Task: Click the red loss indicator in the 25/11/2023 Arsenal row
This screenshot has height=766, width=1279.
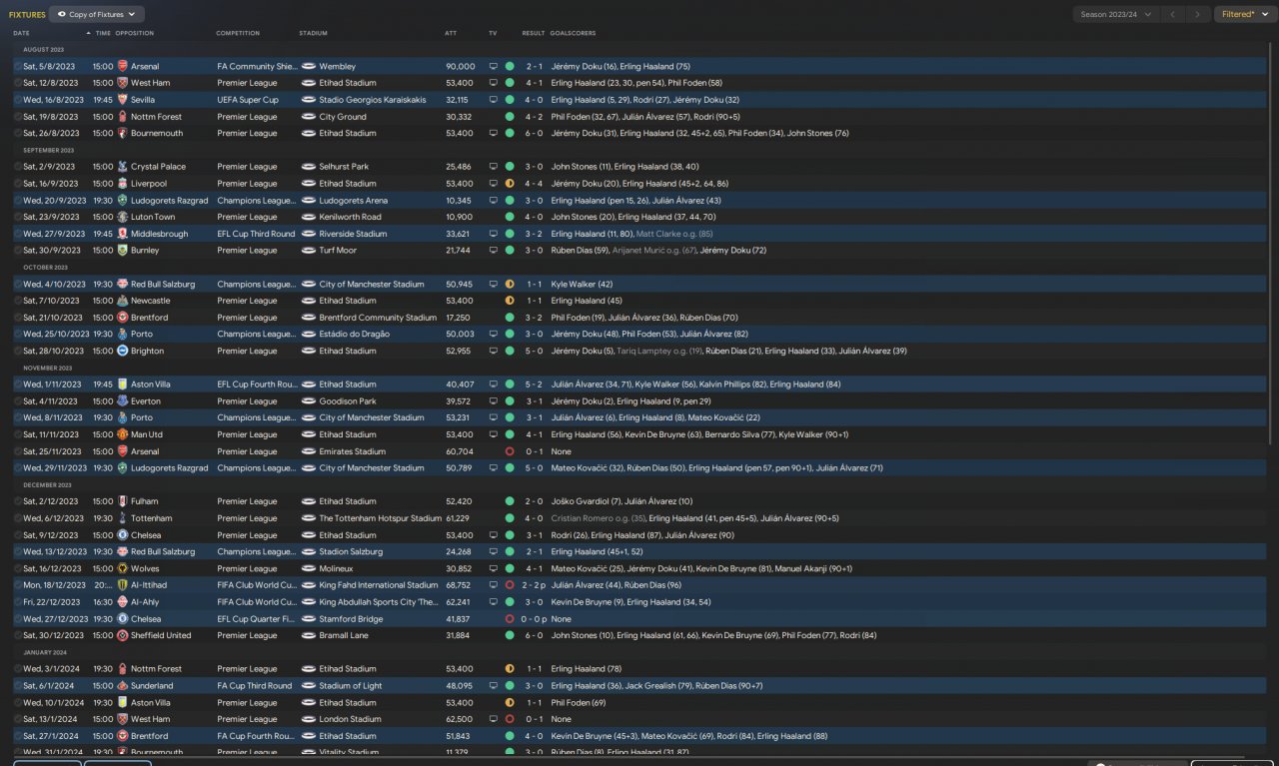Action: 510,451
